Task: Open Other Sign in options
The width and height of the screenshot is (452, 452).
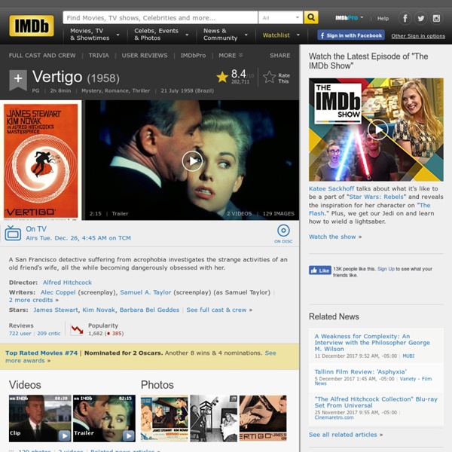Action: (x=418, y=36)
